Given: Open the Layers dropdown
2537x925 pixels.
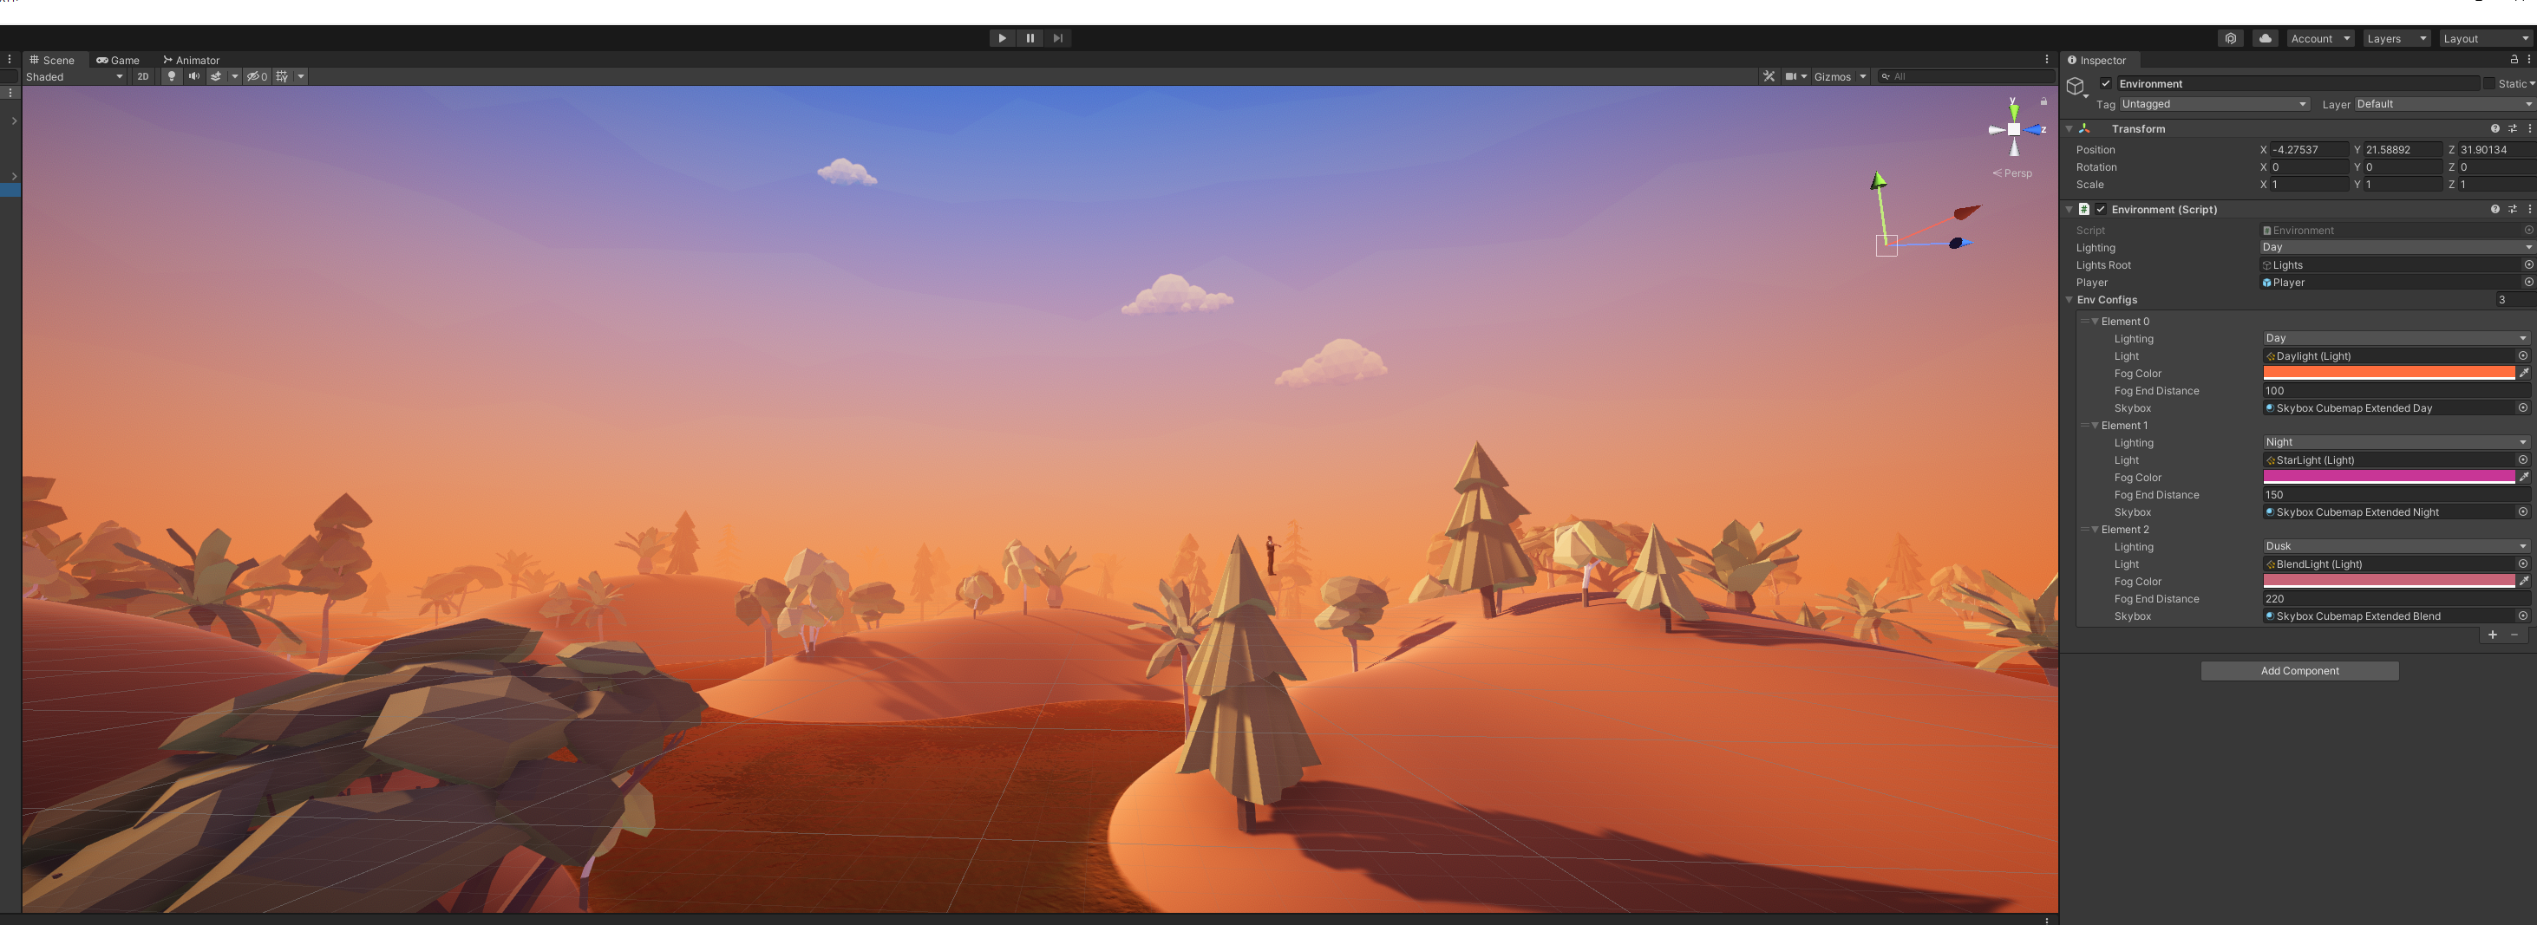Looking at the screenshot, I should click(2396, 38).
